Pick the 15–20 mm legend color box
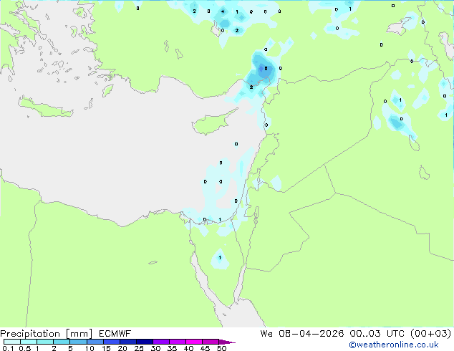The width and height of the screenshot is (454, 351). pyautogui.click(x=111, y=342)
